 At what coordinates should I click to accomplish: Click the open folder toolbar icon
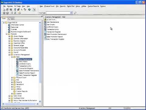tap(4, 9)
